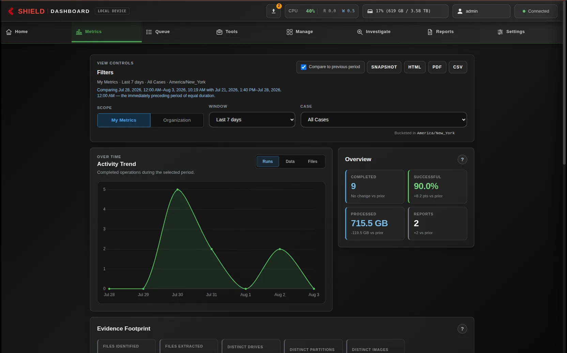The image size is (567, 353).
Task: Click the 'W 0.5' write rate text
Action: [348, 11]
